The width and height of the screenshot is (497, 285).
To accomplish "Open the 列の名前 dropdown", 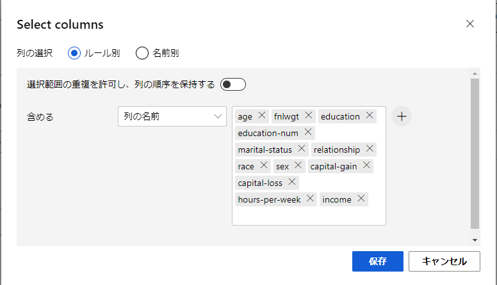I will point(172,116).
